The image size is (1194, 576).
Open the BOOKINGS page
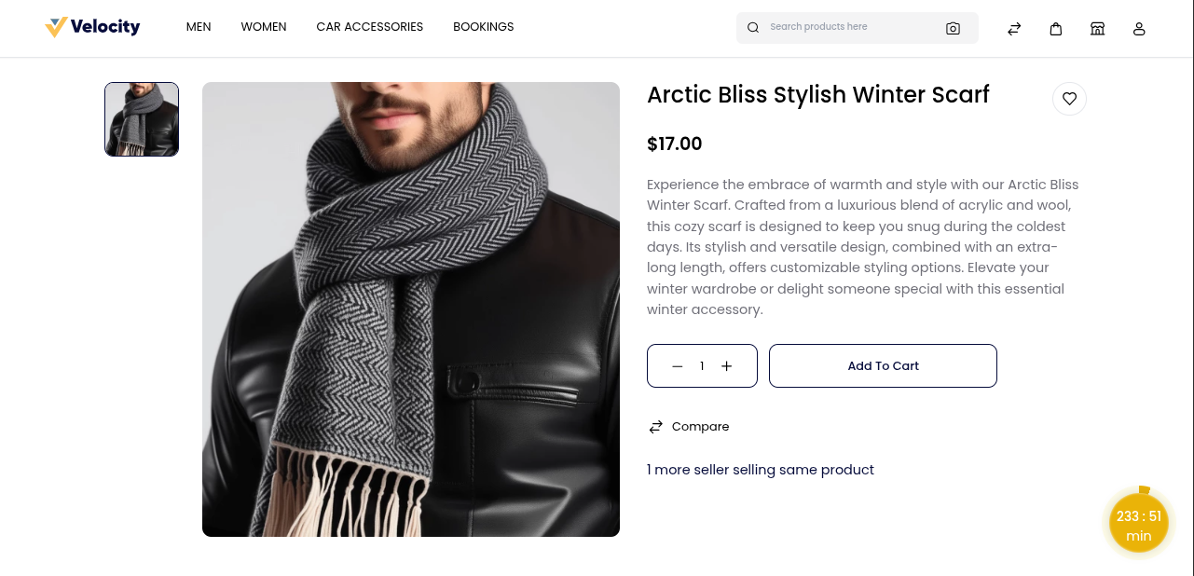[484, 27]
